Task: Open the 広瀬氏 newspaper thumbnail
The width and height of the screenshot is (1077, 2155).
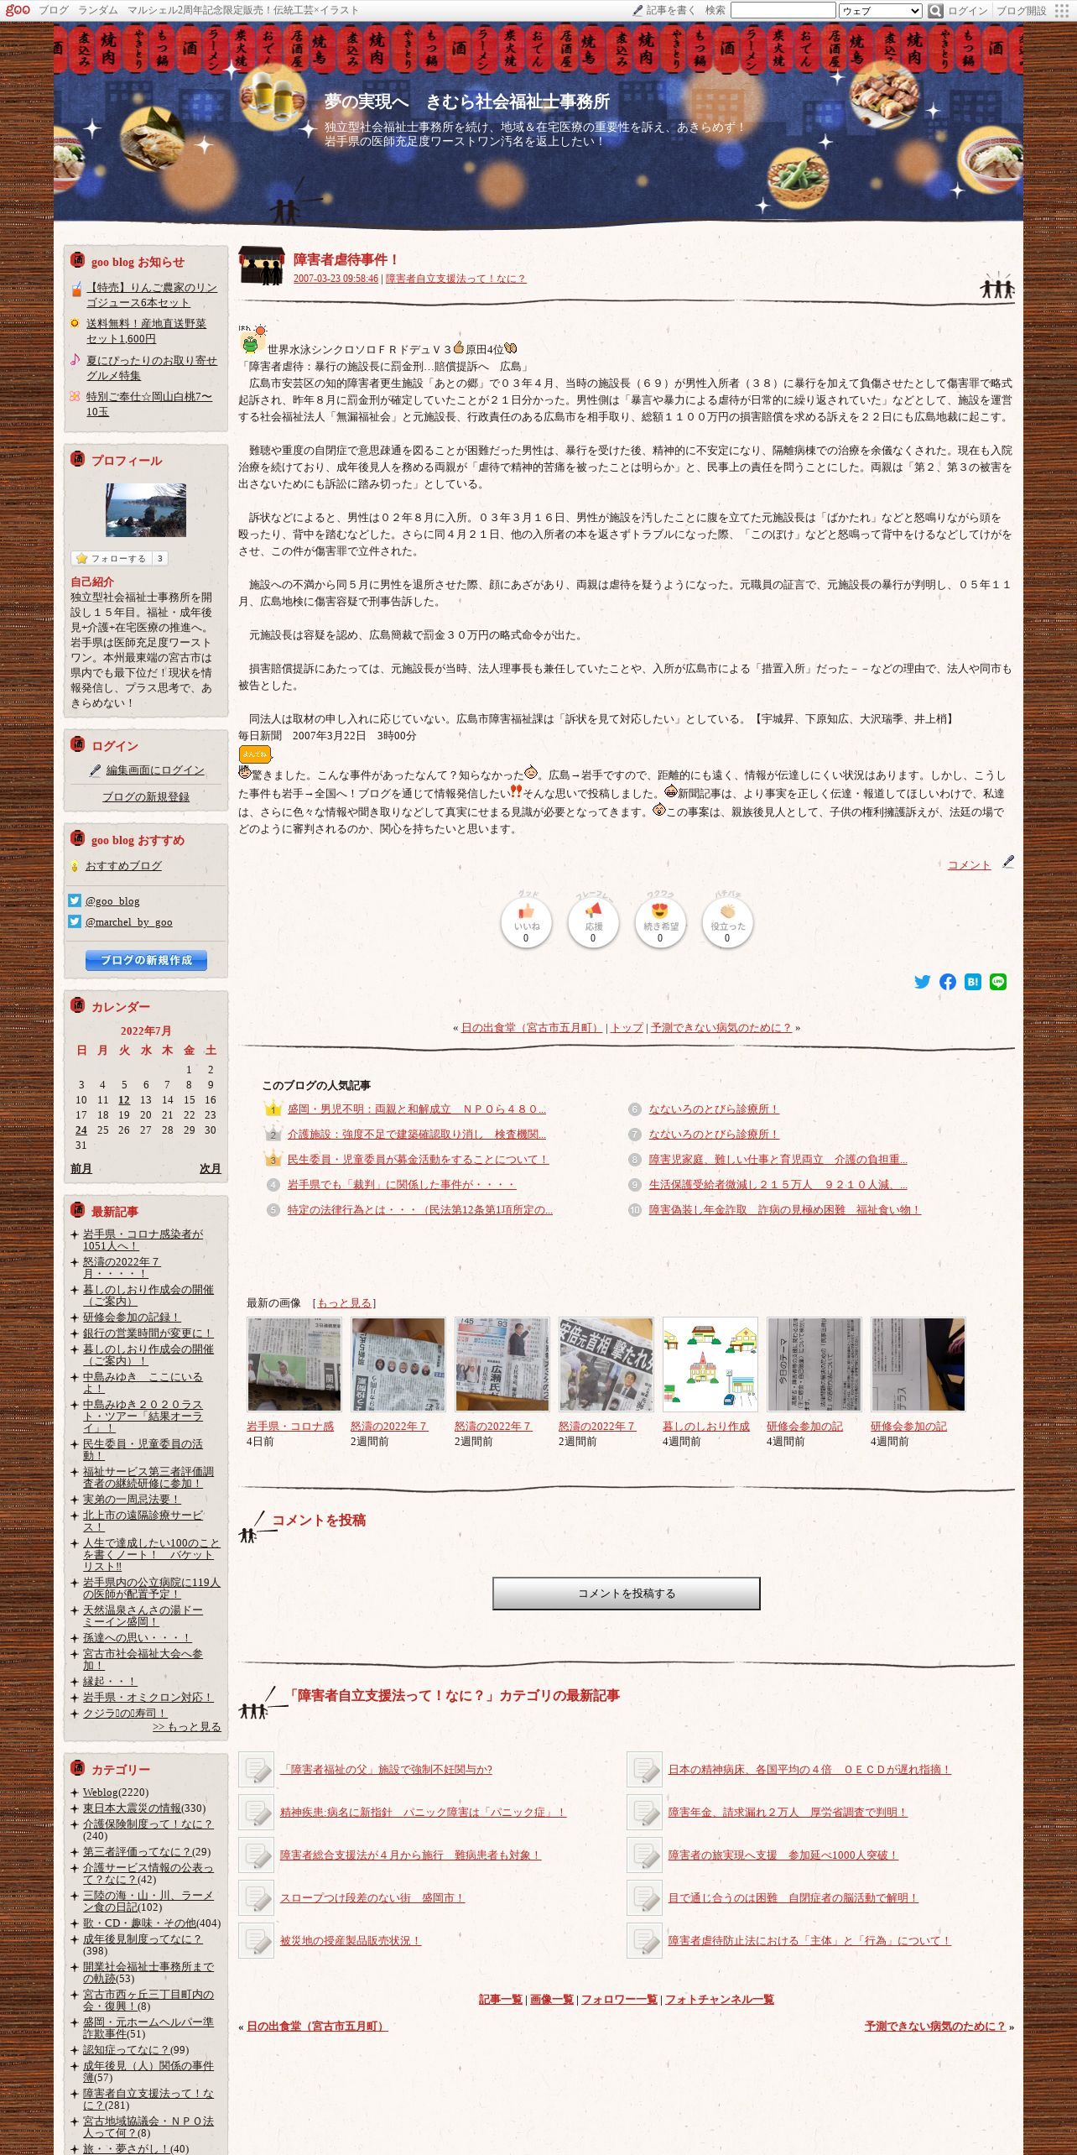Action: click(502, 1364)
